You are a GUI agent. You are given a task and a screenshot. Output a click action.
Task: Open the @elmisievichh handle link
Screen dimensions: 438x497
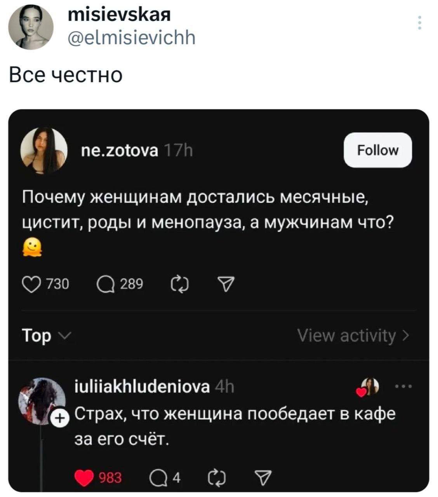131,38
